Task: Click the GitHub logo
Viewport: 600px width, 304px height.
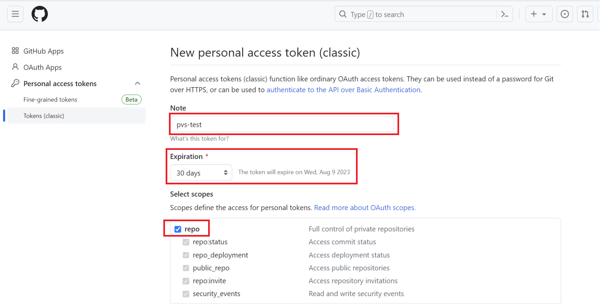Action: pyautogui.click(x=40, y=14)
